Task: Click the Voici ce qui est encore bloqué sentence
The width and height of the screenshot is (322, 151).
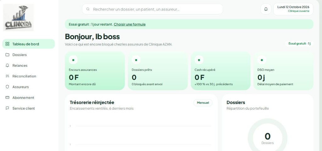Action: pyautogui.click(x=119, y=44)
